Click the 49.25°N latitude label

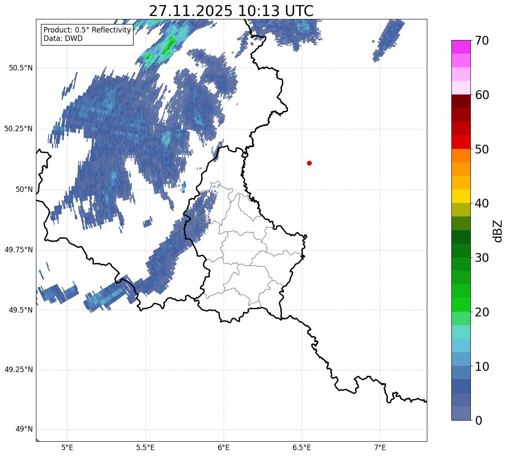coord(19,370)
